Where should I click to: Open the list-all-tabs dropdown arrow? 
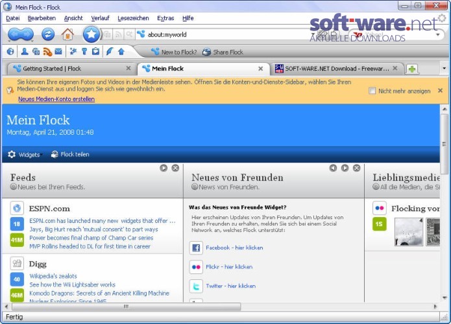(444, 69)
